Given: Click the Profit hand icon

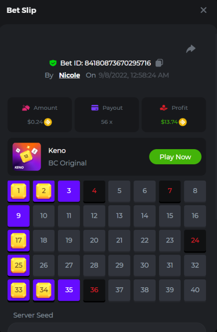Looking at the screenshot, I should coord(164,108).
